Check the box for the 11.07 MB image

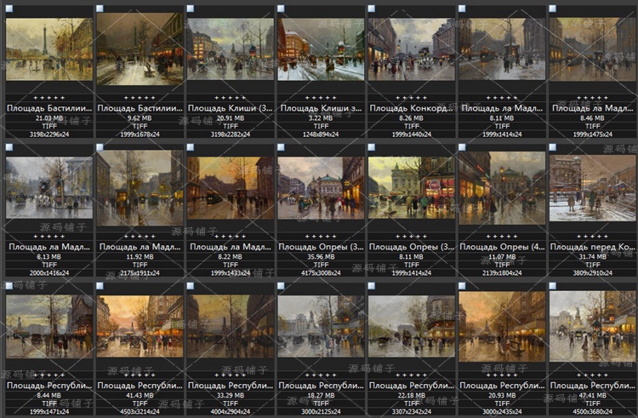click(x=462, y=147)
